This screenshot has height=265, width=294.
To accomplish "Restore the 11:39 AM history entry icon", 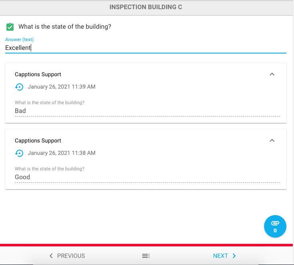I will [x=19, y=87].
